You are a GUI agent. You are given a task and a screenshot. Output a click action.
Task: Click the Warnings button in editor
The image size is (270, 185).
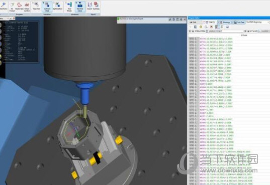[225, 23]
